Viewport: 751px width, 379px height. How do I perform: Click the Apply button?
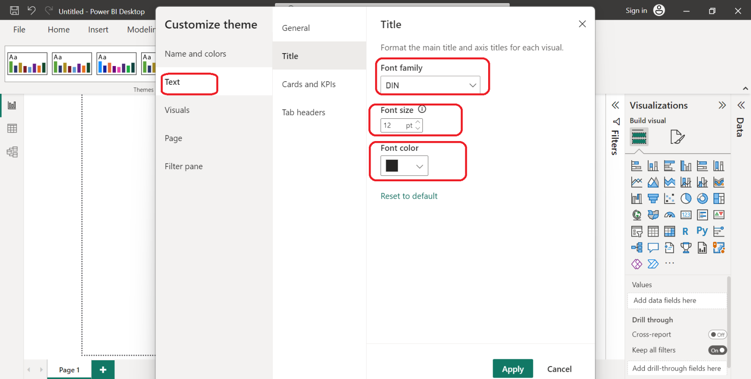513,369
